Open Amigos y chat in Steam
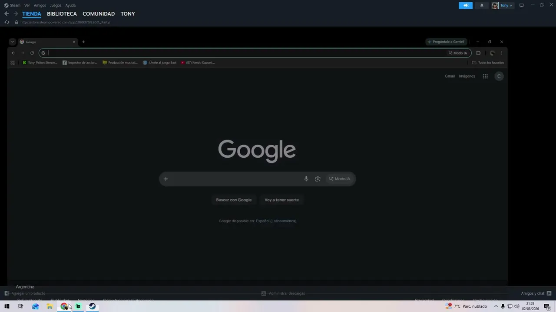556x312 pixels. point(536,293)
